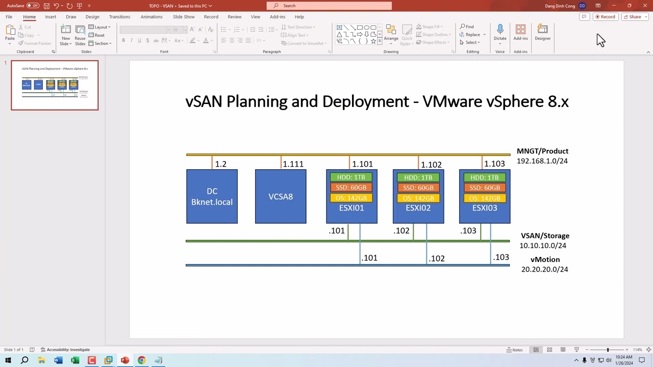Click the New Slide icon
Screen dimensions: 653x367
coord(66,31)
